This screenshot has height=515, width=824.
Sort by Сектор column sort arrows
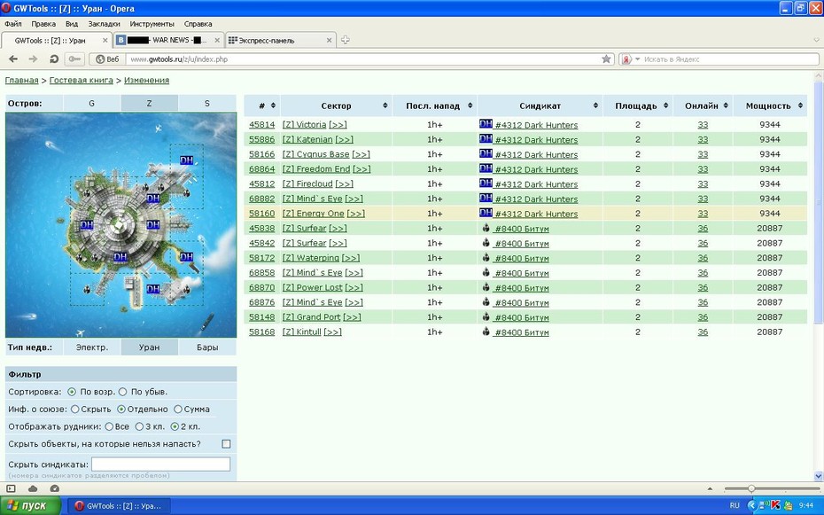[385, 105]
